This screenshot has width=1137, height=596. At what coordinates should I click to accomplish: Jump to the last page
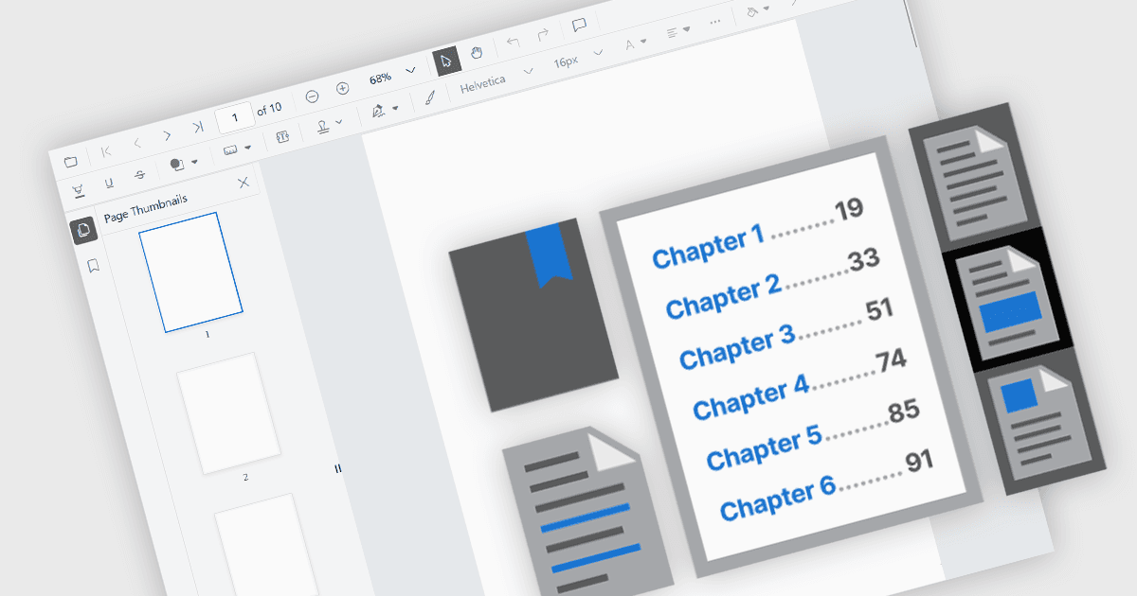tap(197, 127)
